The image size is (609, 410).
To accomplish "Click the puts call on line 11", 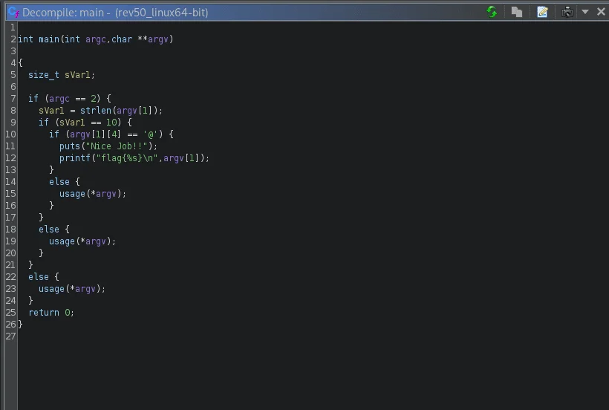I will coord(70,146).
